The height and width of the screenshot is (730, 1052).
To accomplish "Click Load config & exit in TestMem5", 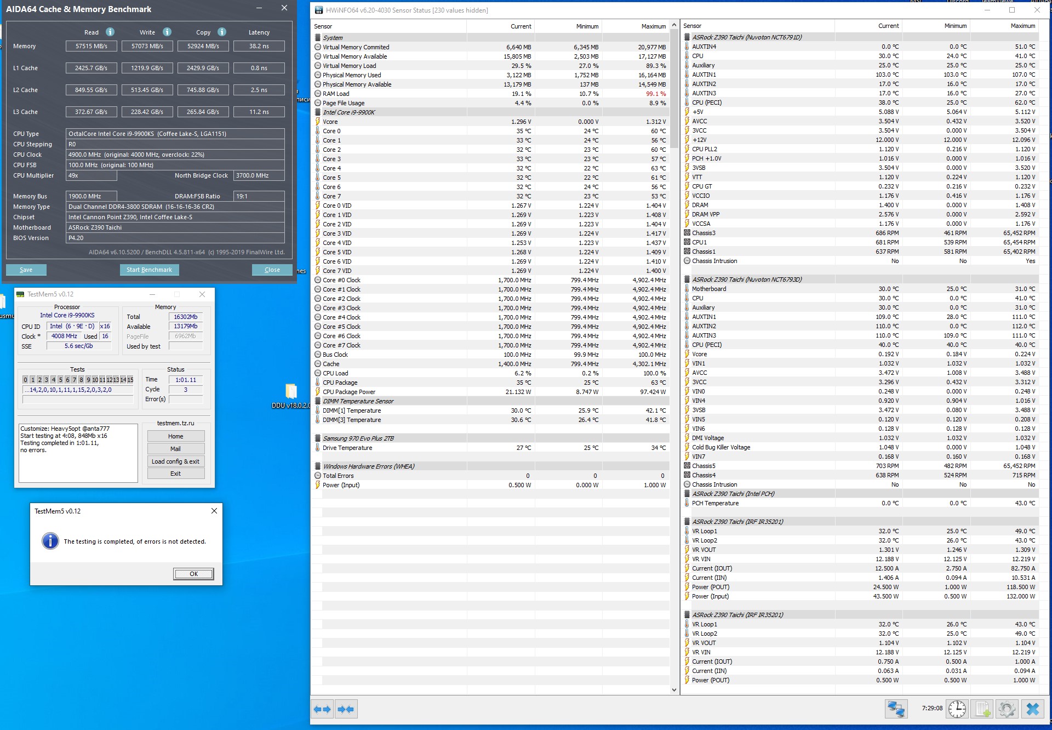I will coord(175,461).
